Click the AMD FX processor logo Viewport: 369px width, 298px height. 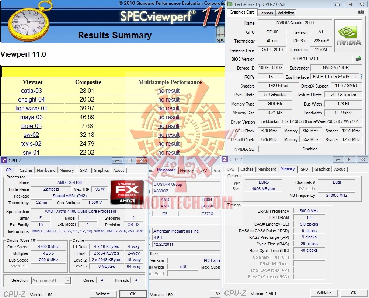127,192
